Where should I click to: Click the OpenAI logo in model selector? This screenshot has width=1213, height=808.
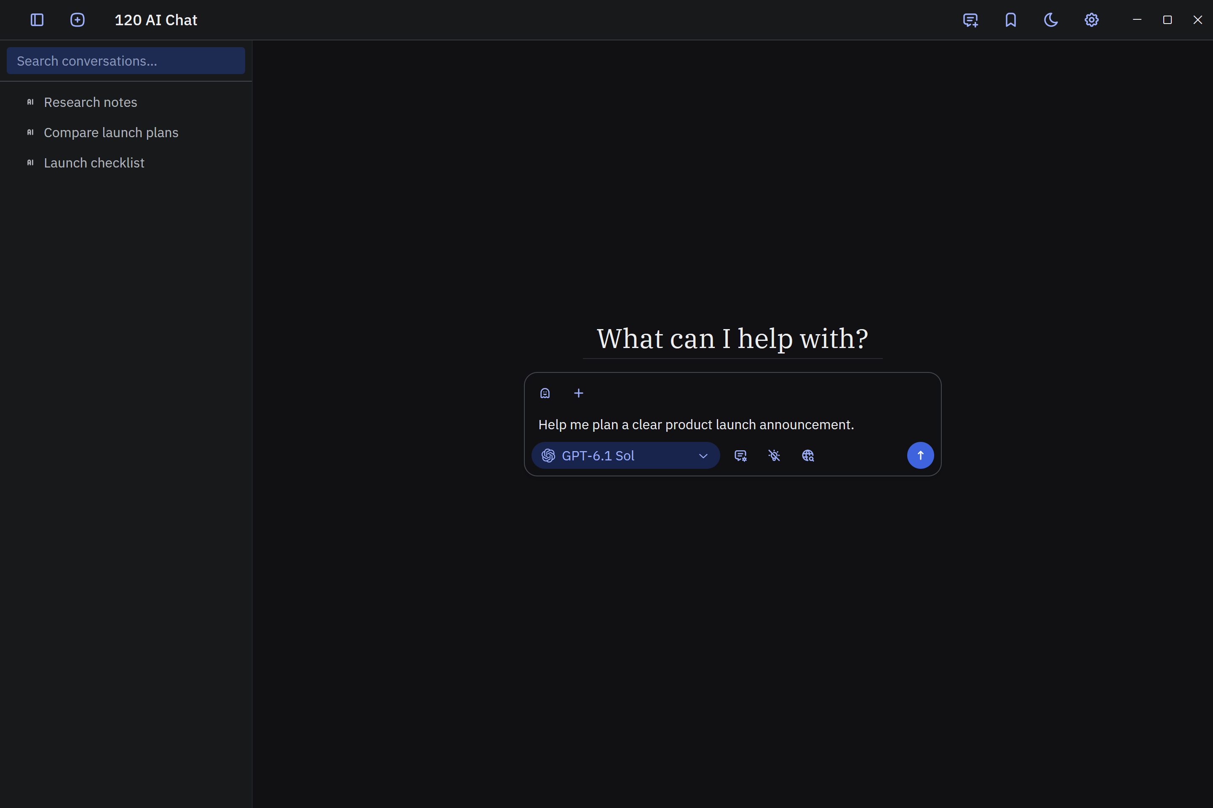pos(548,455)
